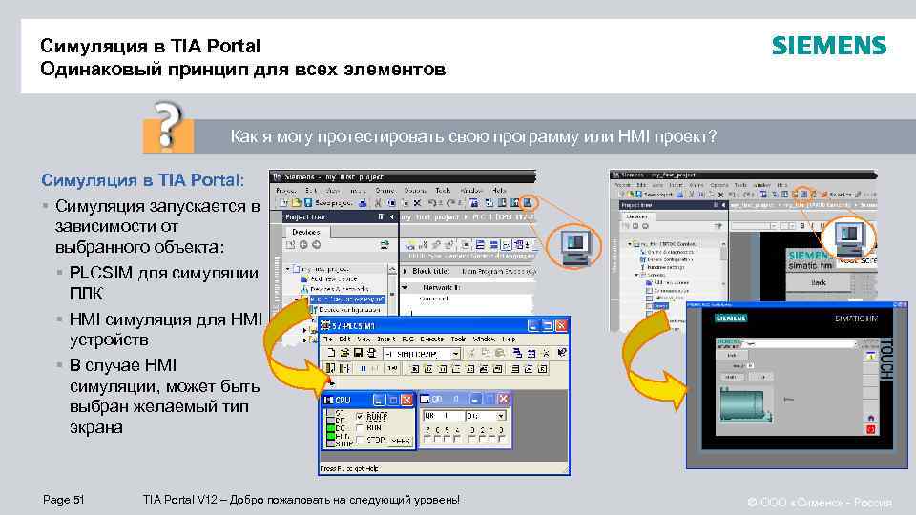Click address input field in IB window

(x=442, y=416)
